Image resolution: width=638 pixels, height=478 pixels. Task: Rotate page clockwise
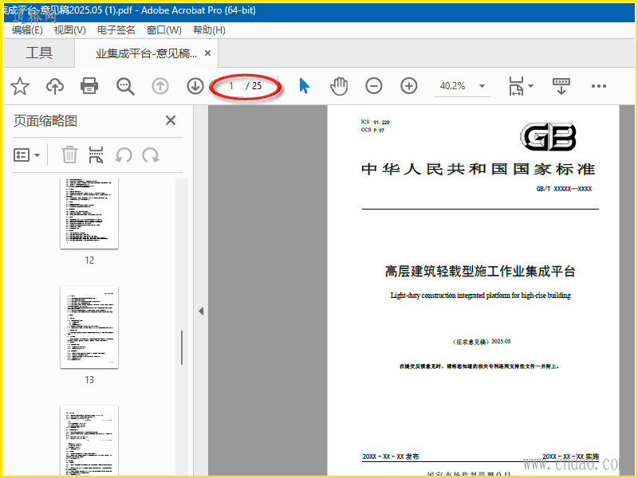pyautogui.click(x=151, y=155)
